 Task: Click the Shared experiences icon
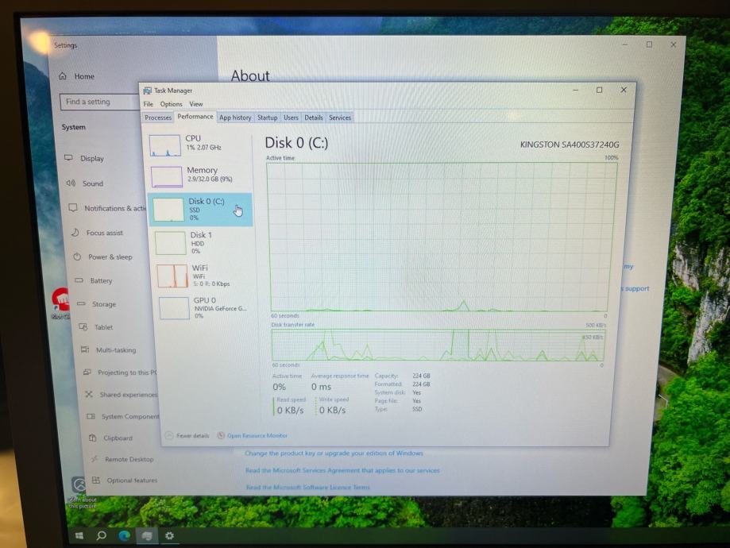tap(89, 394)
